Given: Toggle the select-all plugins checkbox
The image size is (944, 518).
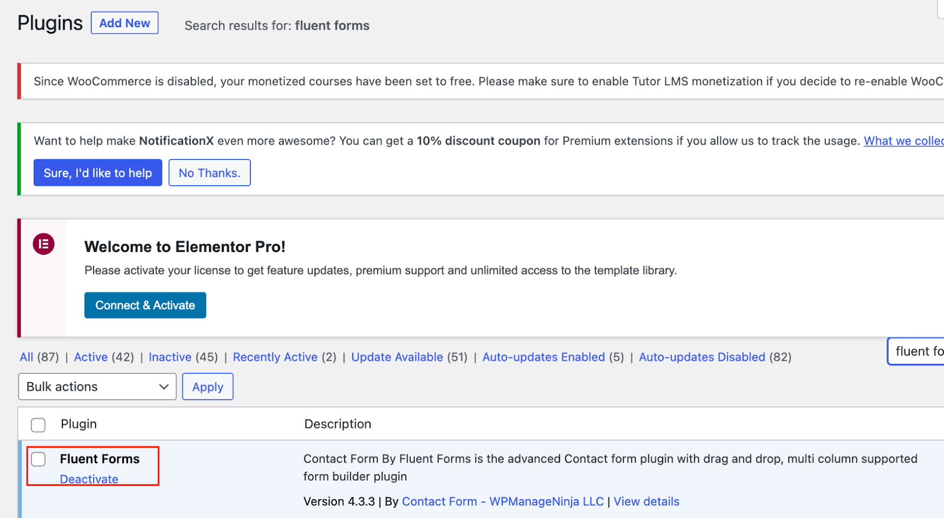Looking at the screenshot, I should (x=38, y=425).
